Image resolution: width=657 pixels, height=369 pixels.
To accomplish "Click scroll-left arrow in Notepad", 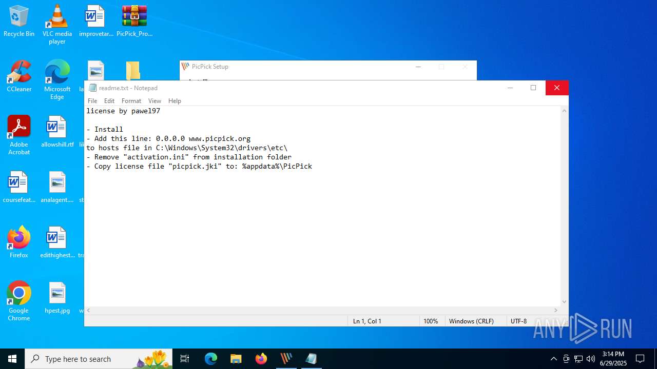I will click(89, 310).
